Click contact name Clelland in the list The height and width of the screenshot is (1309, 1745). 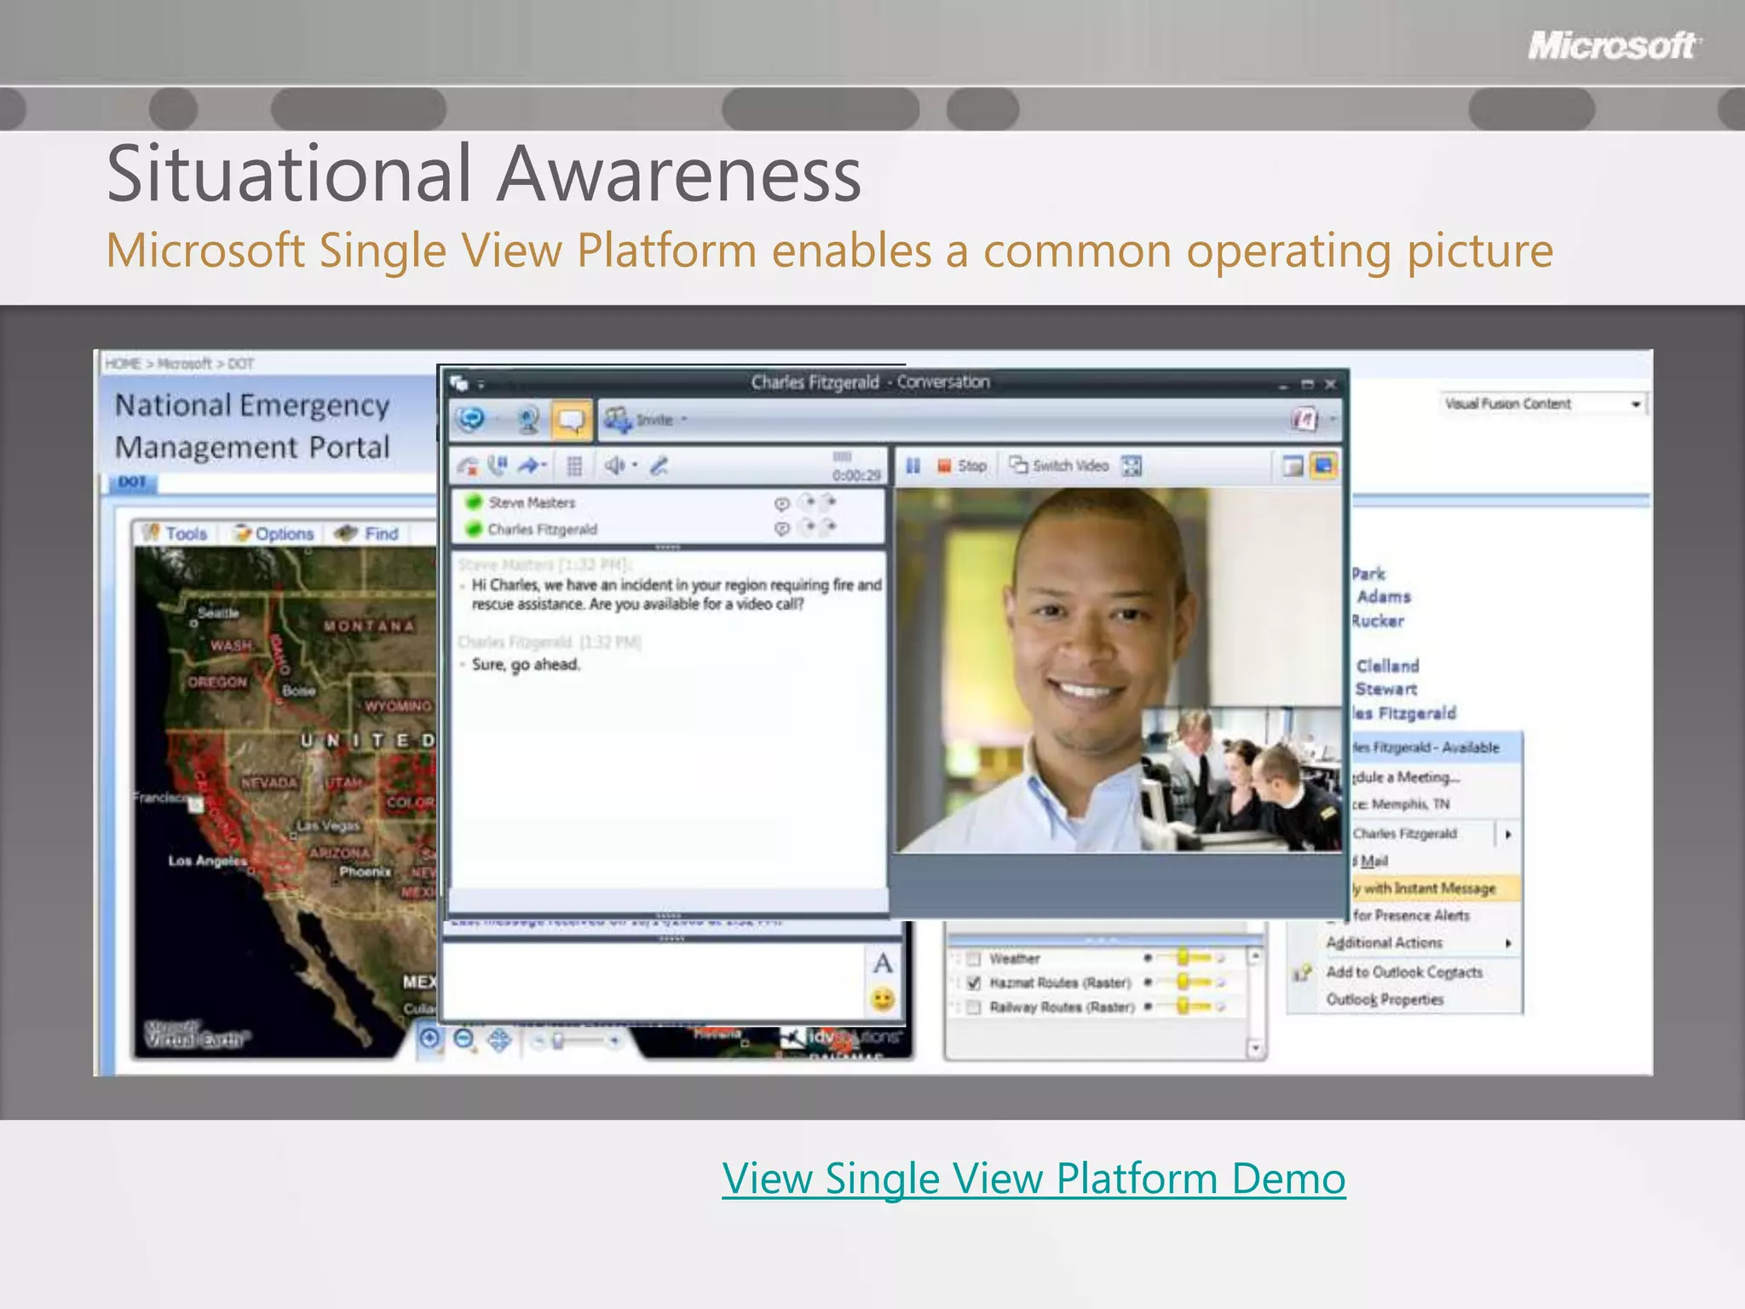tap(1387, 666)
